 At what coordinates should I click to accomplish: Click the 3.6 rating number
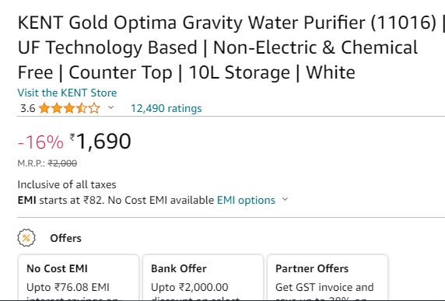[x=28, y=108]
